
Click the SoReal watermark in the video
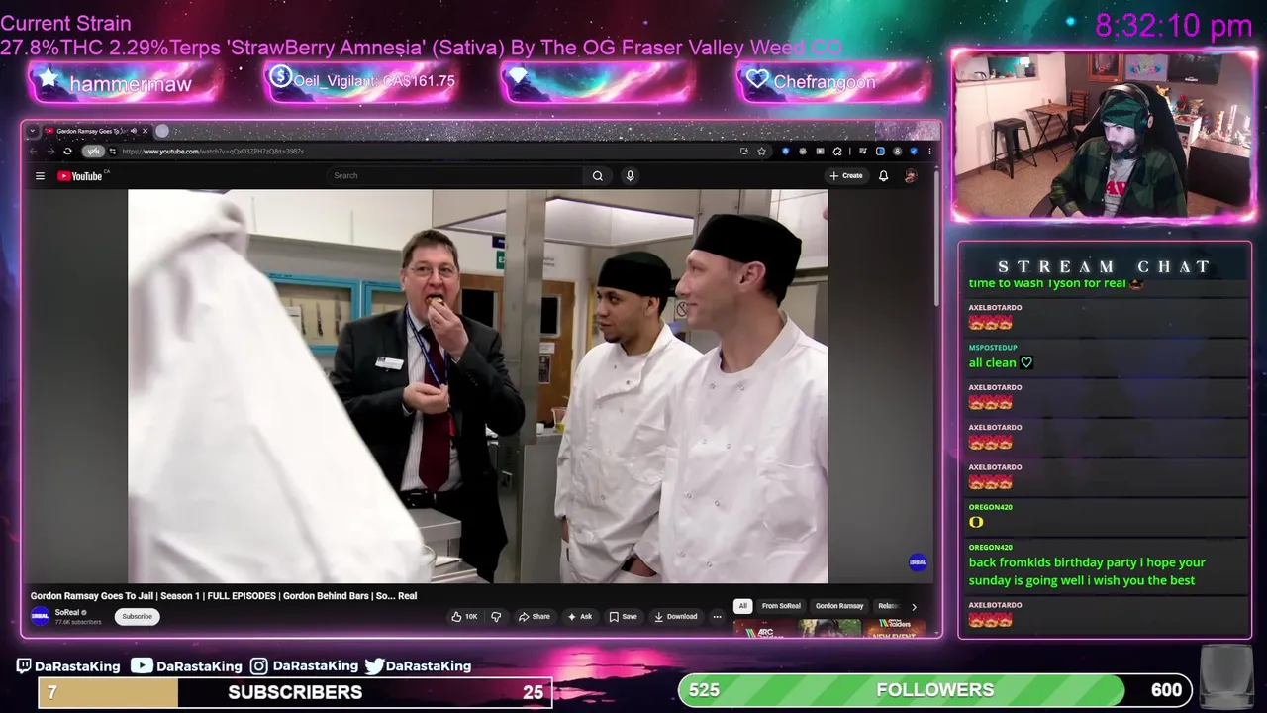[x=918, y=562]
